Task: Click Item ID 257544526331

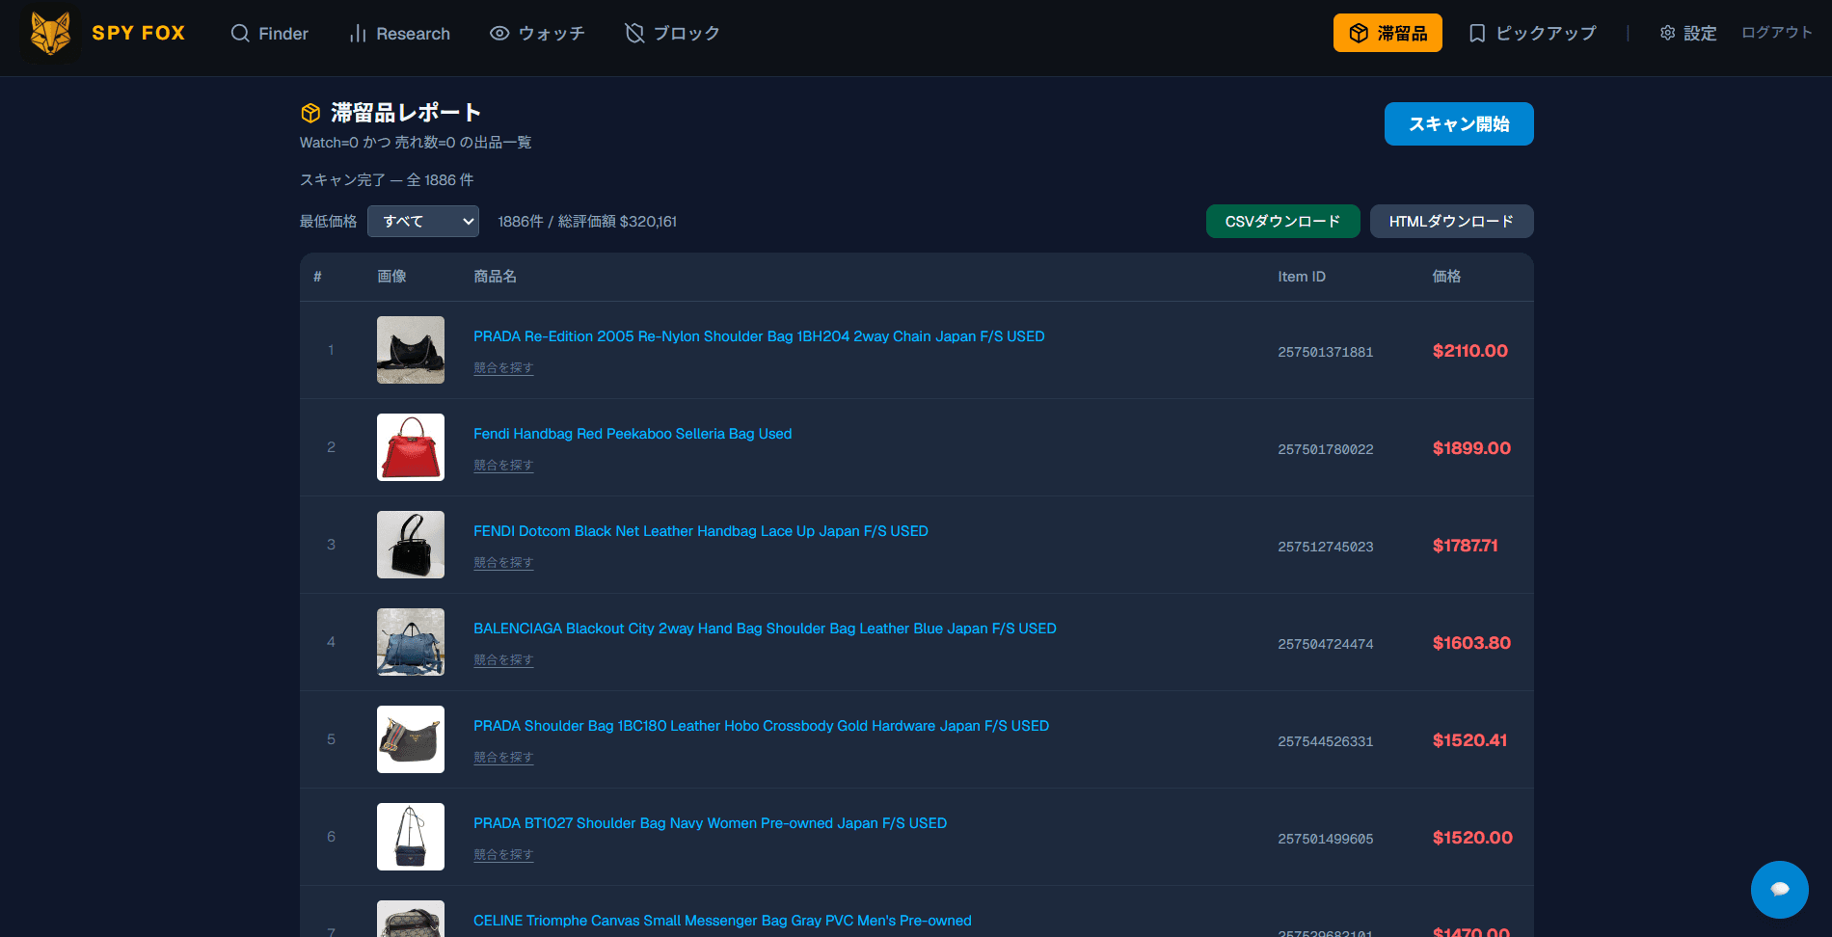Action: pyautogui.click(x=1325, y=741)
